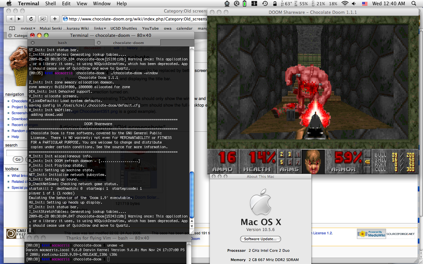Open the Shell menu
Viewport: 423px width, 264px height.
click(x=51, y=4)
